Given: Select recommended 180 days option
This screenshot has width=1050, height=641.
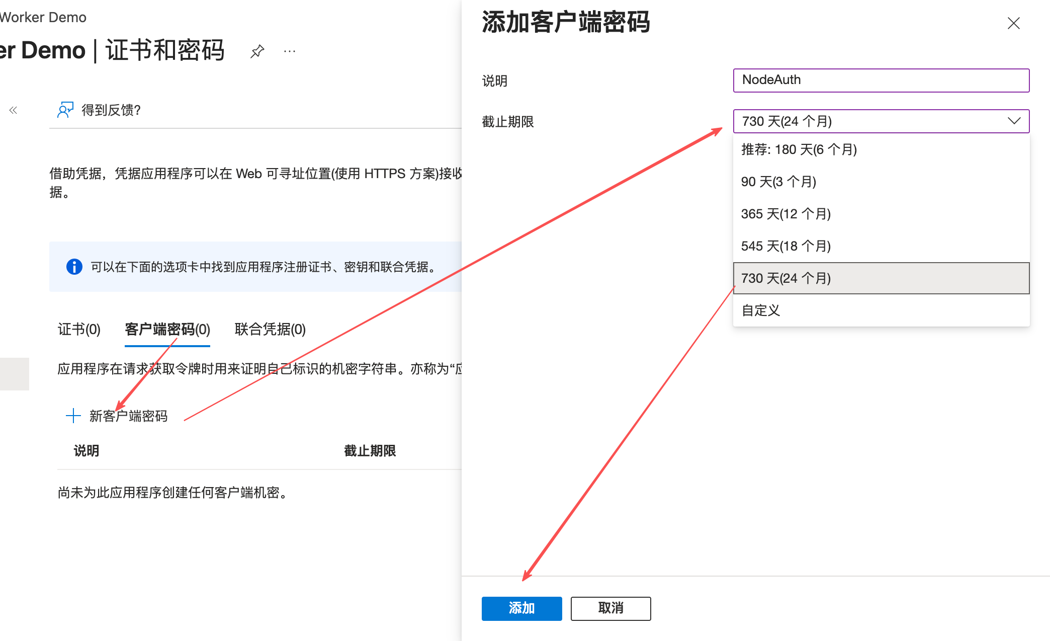Looking at the screenshot, I should tap(799, 149).
